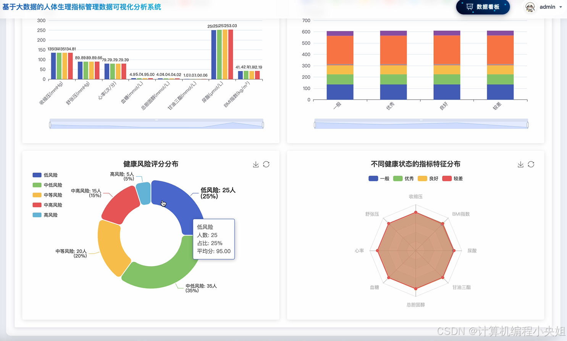Click the stacked bar chart zoom slider
Screen dimensions: 567x341
[421, 124]
